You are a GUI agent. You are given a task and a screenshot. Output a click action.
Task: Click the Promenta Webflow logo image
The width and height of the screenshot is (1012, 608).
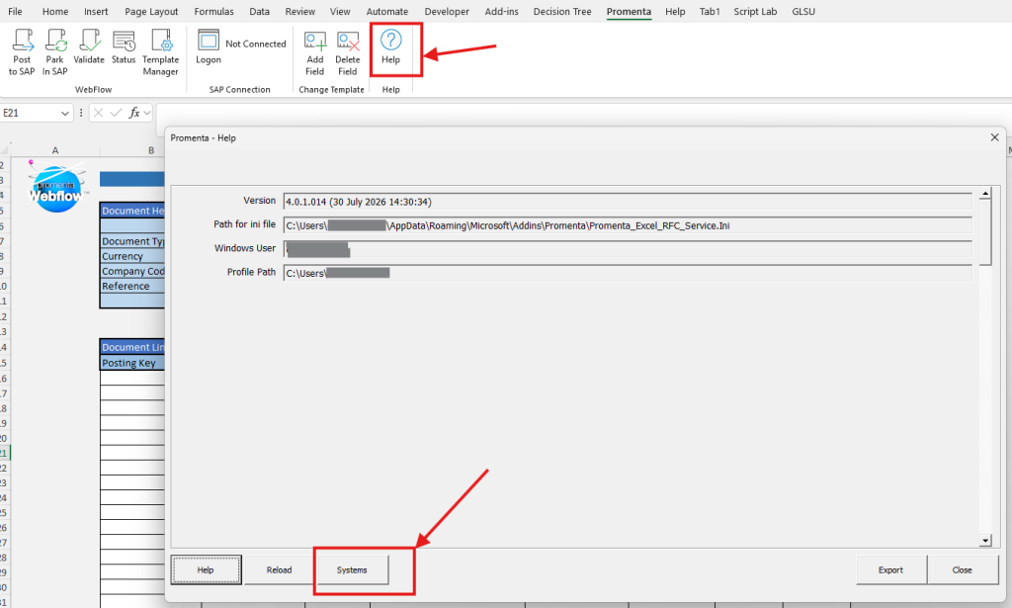56,187
